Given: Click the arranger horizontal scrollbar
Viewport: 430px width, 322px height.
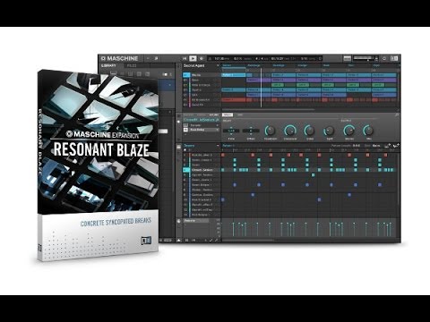Looking at the screenshot, I should point(268,109).
